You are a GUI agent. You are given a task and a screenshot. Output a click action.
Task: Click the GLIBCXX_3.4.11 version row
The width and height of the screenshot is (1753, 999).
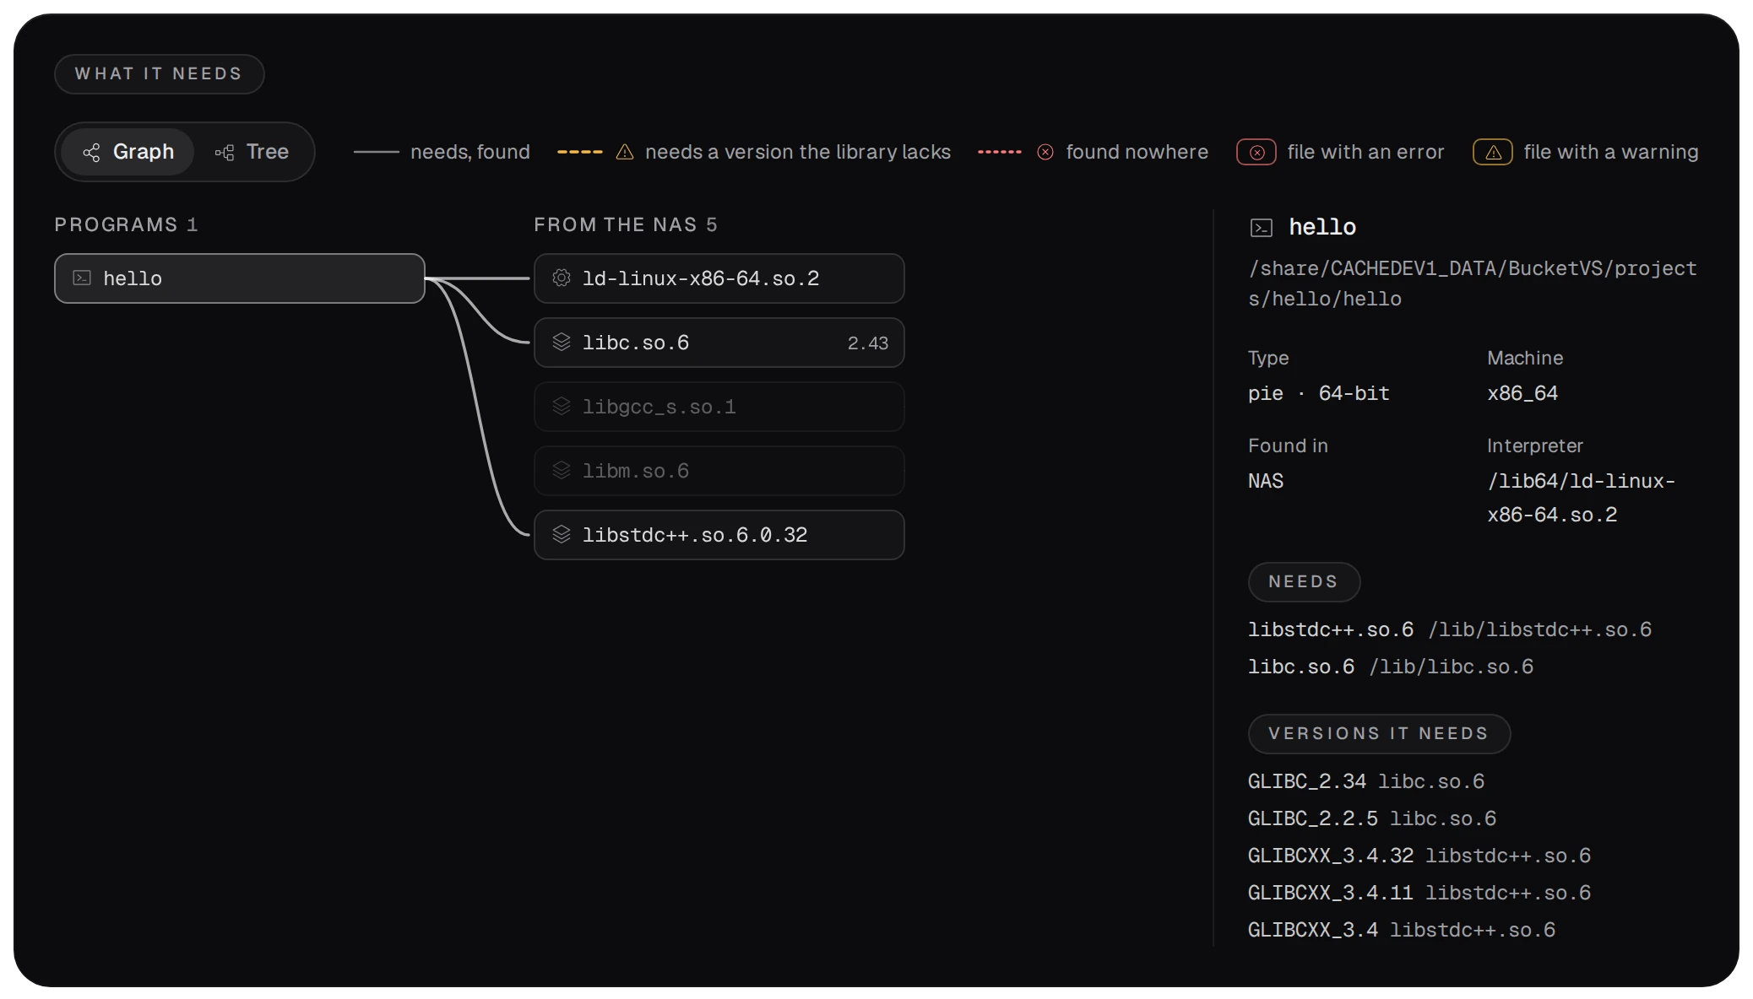(1419, 893)
